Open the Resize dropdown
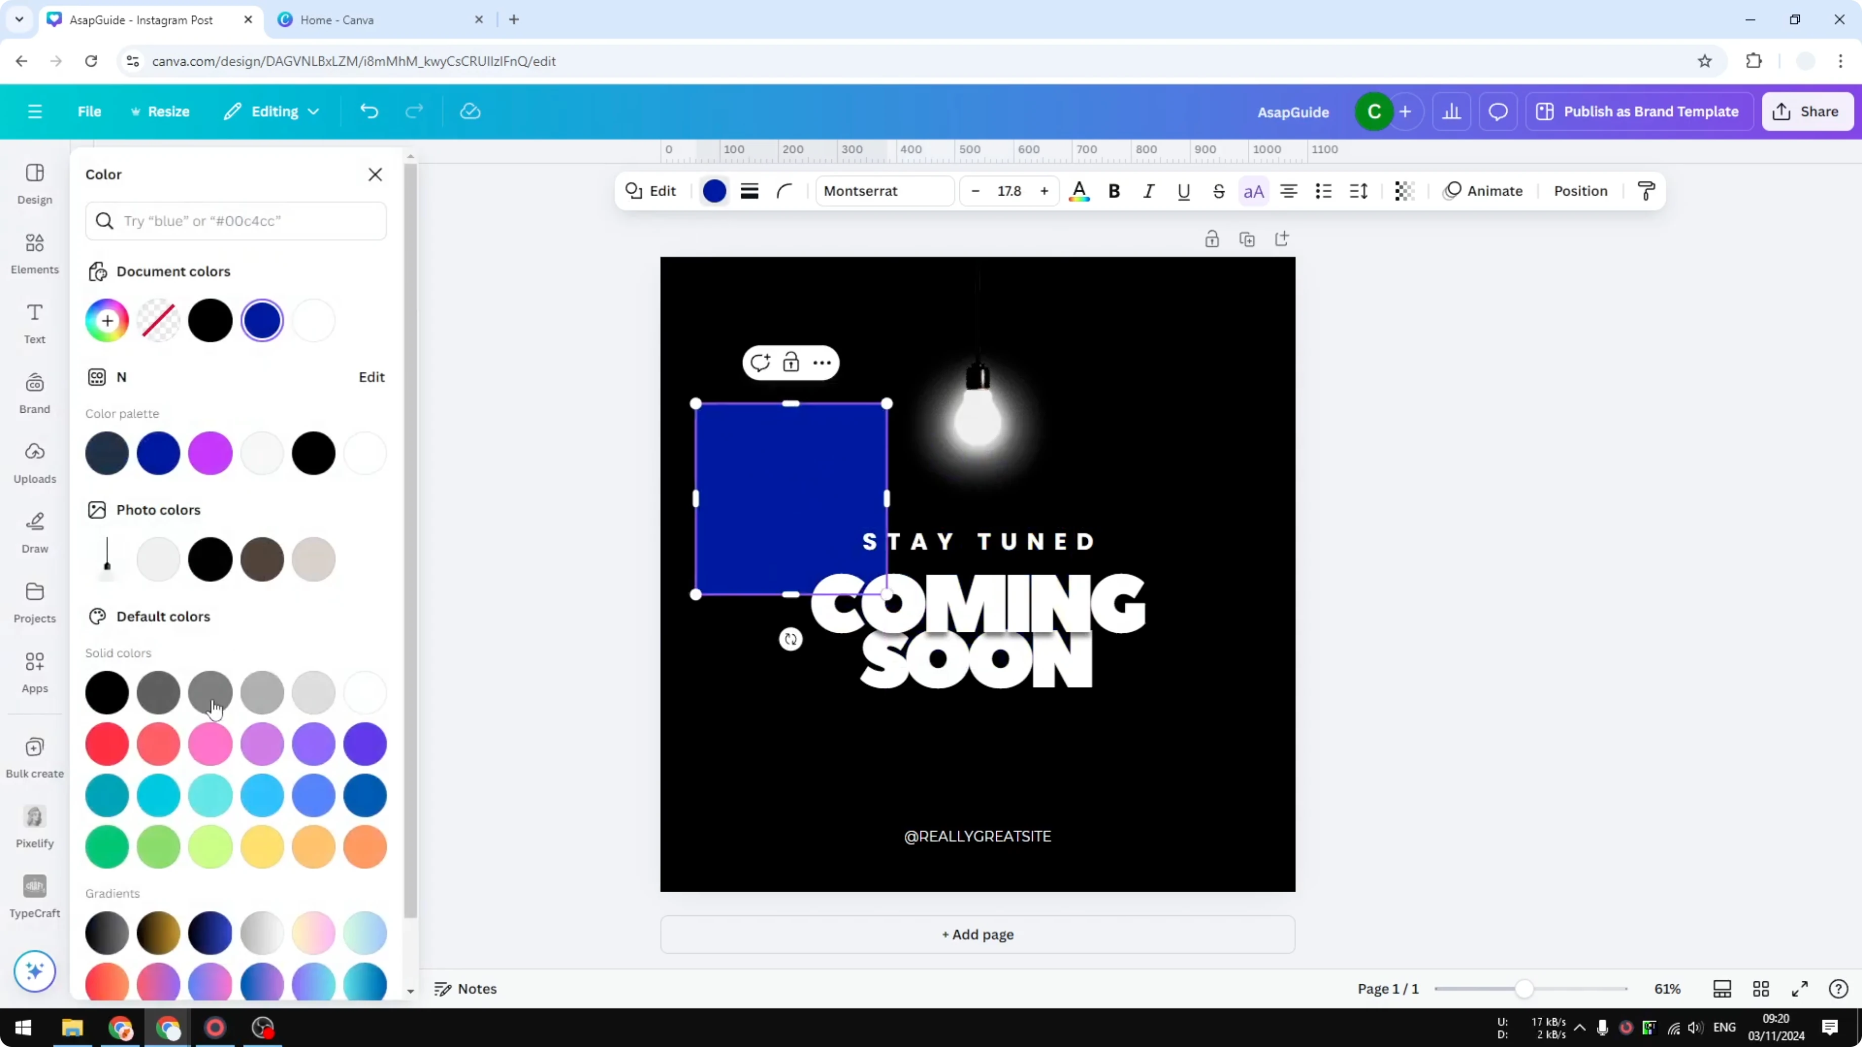 pyautogui.click(x=160, y=111)
